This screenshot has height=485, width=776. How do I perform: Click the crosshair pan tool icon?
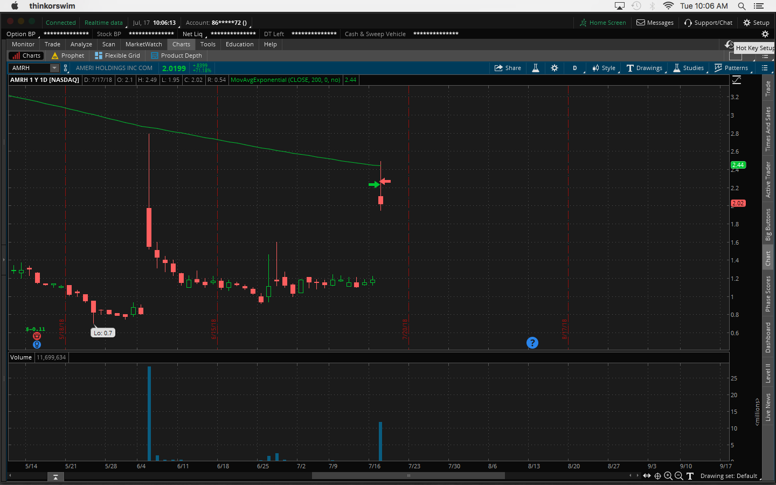(x=657, y=476)
